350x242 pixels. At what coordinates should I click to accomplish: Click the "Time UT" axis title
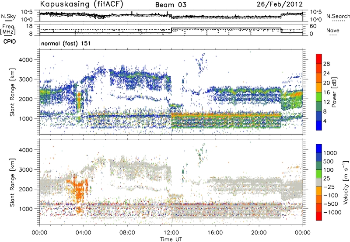[x=171, y=239]
